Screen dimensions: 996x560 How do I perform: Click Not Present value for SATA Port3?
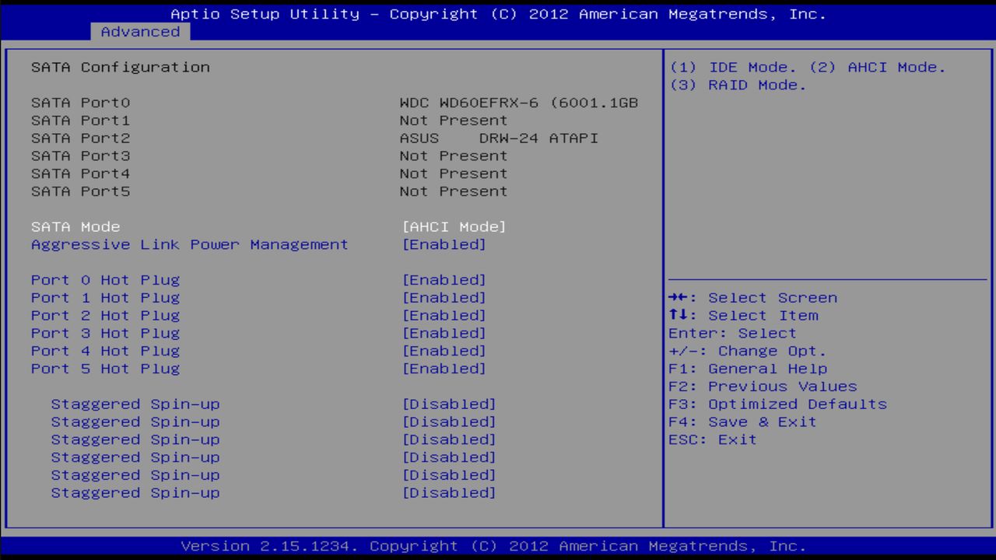[454, 156]
